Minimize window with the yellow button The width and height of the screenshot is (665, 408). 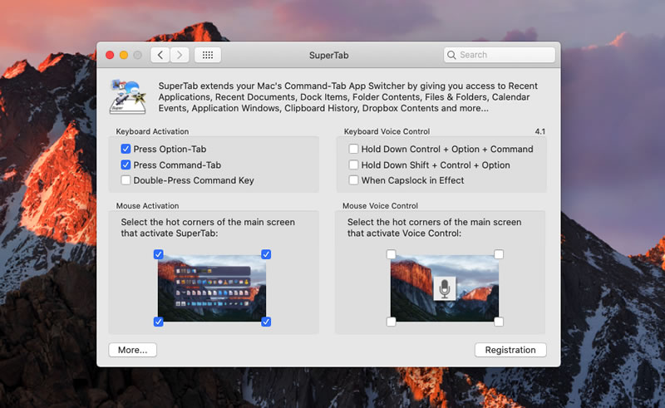(124, 55)
